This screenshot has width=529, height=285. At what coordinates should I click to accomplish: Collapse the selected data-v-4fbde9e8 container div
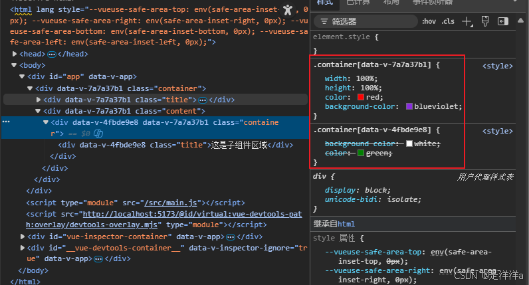(x=46, y=122)
